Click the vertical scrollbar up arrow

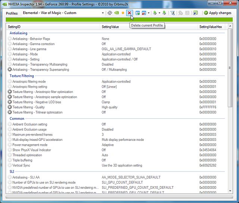click(x=230, y=26)
